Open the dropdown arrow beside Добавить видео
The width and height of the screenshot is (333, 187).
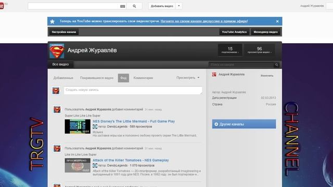[x=179, y=6]
